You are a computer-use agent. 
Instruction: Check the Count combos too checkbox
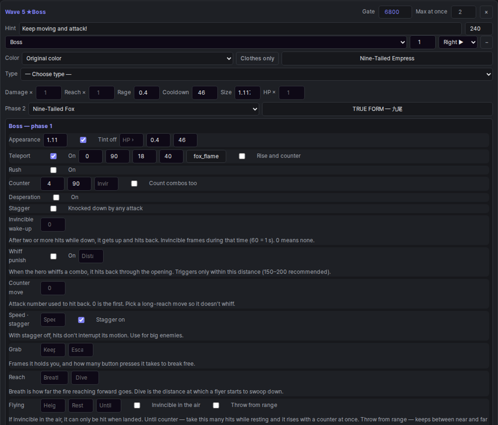[134, 183]
